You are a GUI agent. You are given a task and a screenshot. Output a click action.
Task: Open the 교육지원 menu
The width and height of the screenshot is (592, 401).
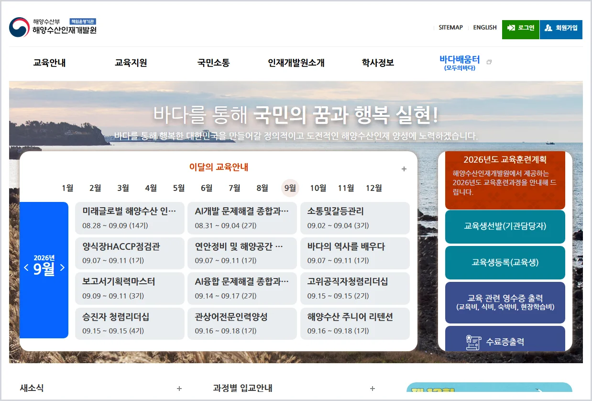pos(131,63)
